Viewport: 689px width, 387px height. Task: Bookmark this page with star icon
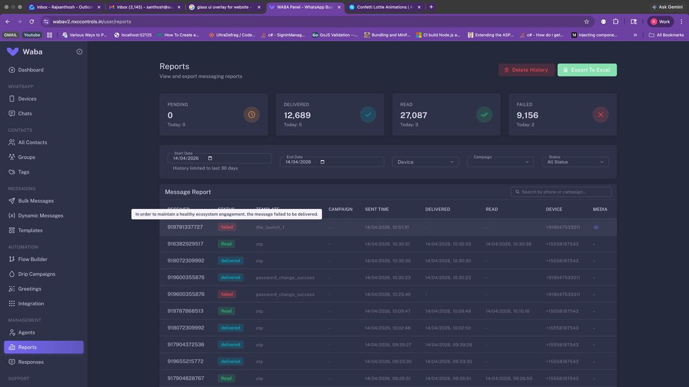pos(587,21)
